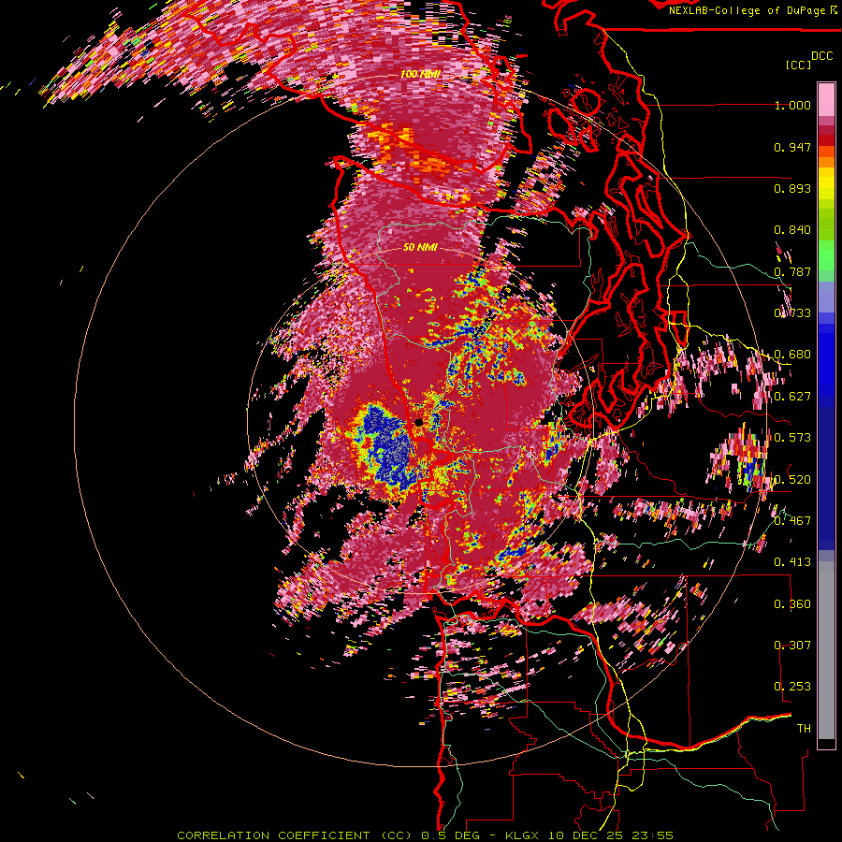Select the 0.733 legend value
This screenshot has height=842, width=842.
792,313
